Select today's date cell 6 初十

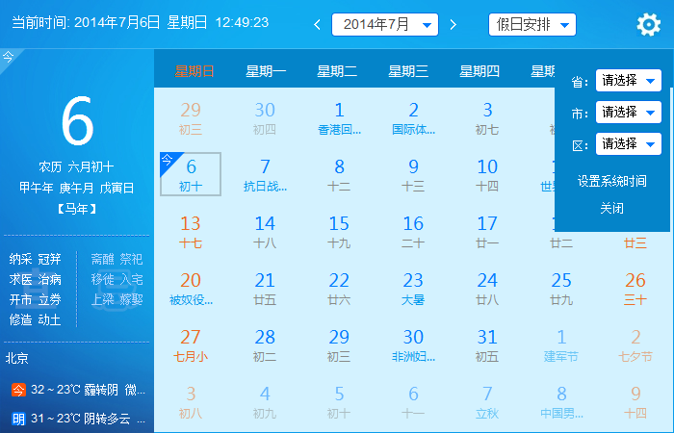191,174
